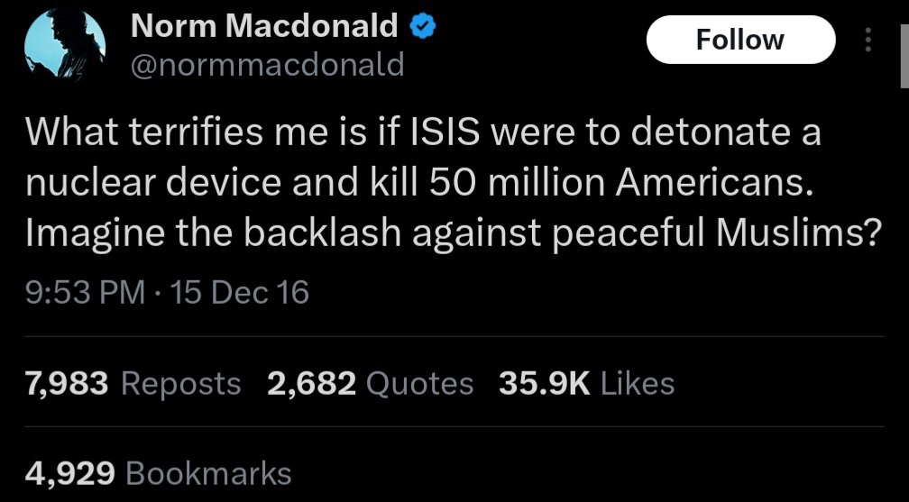
Task: Click the 2,682 quote count number
Action: click(x=311, y=383)
